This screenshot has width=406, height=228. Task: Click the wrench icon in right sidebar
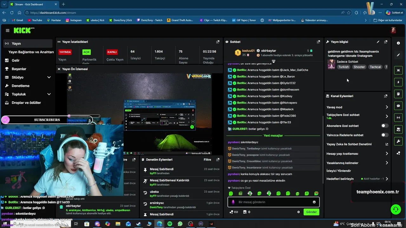tap(398, 141)
